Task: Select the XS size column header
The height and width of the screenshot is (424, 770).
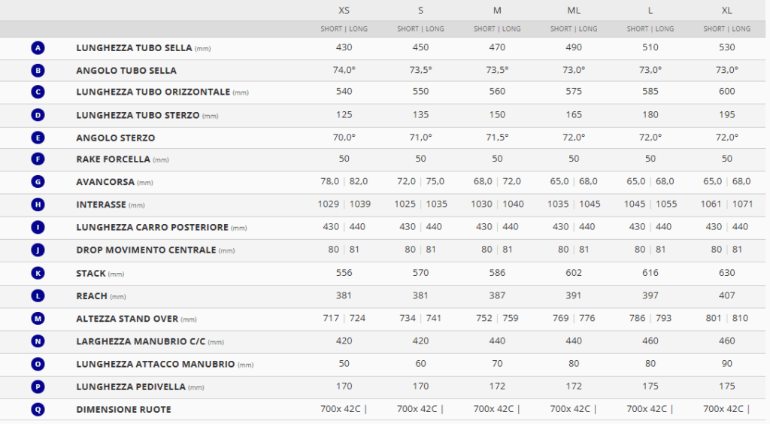Action: pos(344,11)
